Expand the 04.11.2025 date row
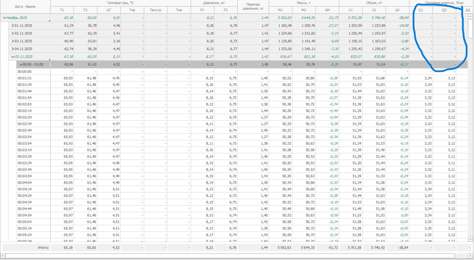Image resolution: width=474 pixels, height=260 pixels. (13, 49)
